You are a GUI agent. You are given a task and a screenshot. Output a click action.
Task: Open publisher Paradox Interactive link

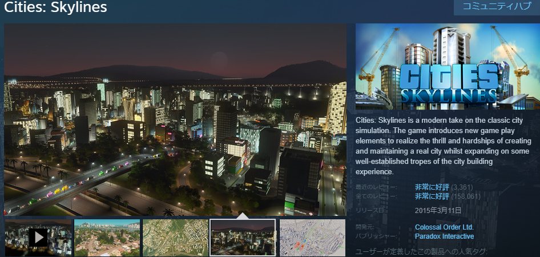coord(444,236)
